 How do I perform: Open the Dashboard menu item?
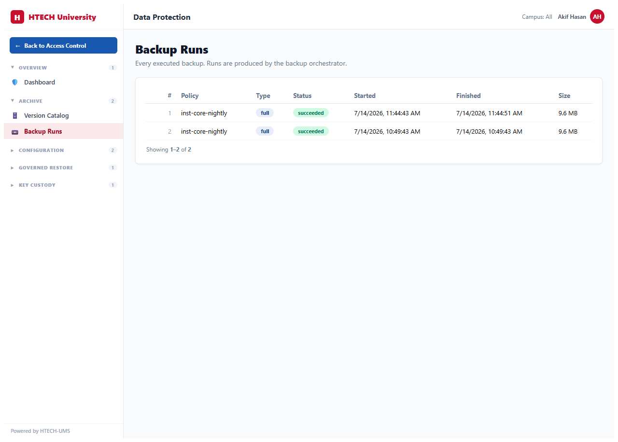coord(63,83)
